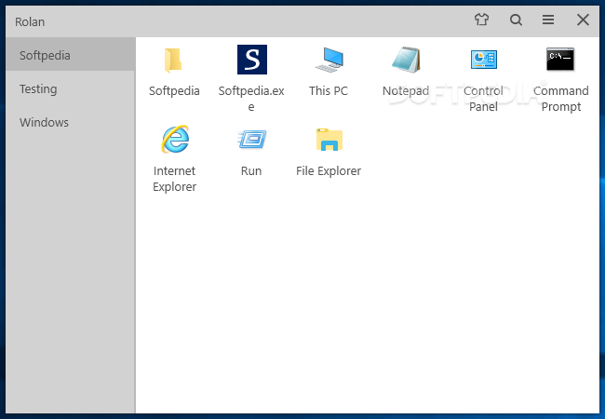Launch the Run dialog shortcut
The image size is (605, 419).
(x=252, y=140)
